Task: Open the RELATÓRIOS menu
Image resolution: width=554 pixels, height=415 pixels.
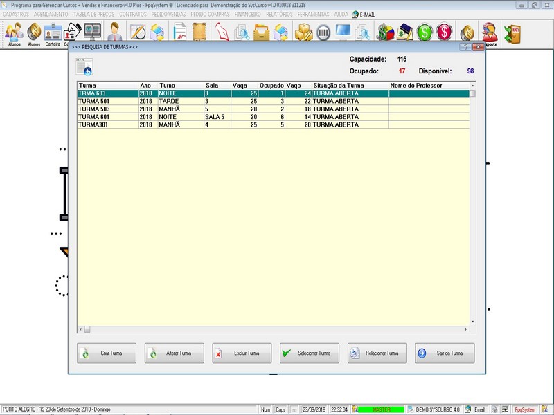Action: pyautogui.click(x=279, y=15)
